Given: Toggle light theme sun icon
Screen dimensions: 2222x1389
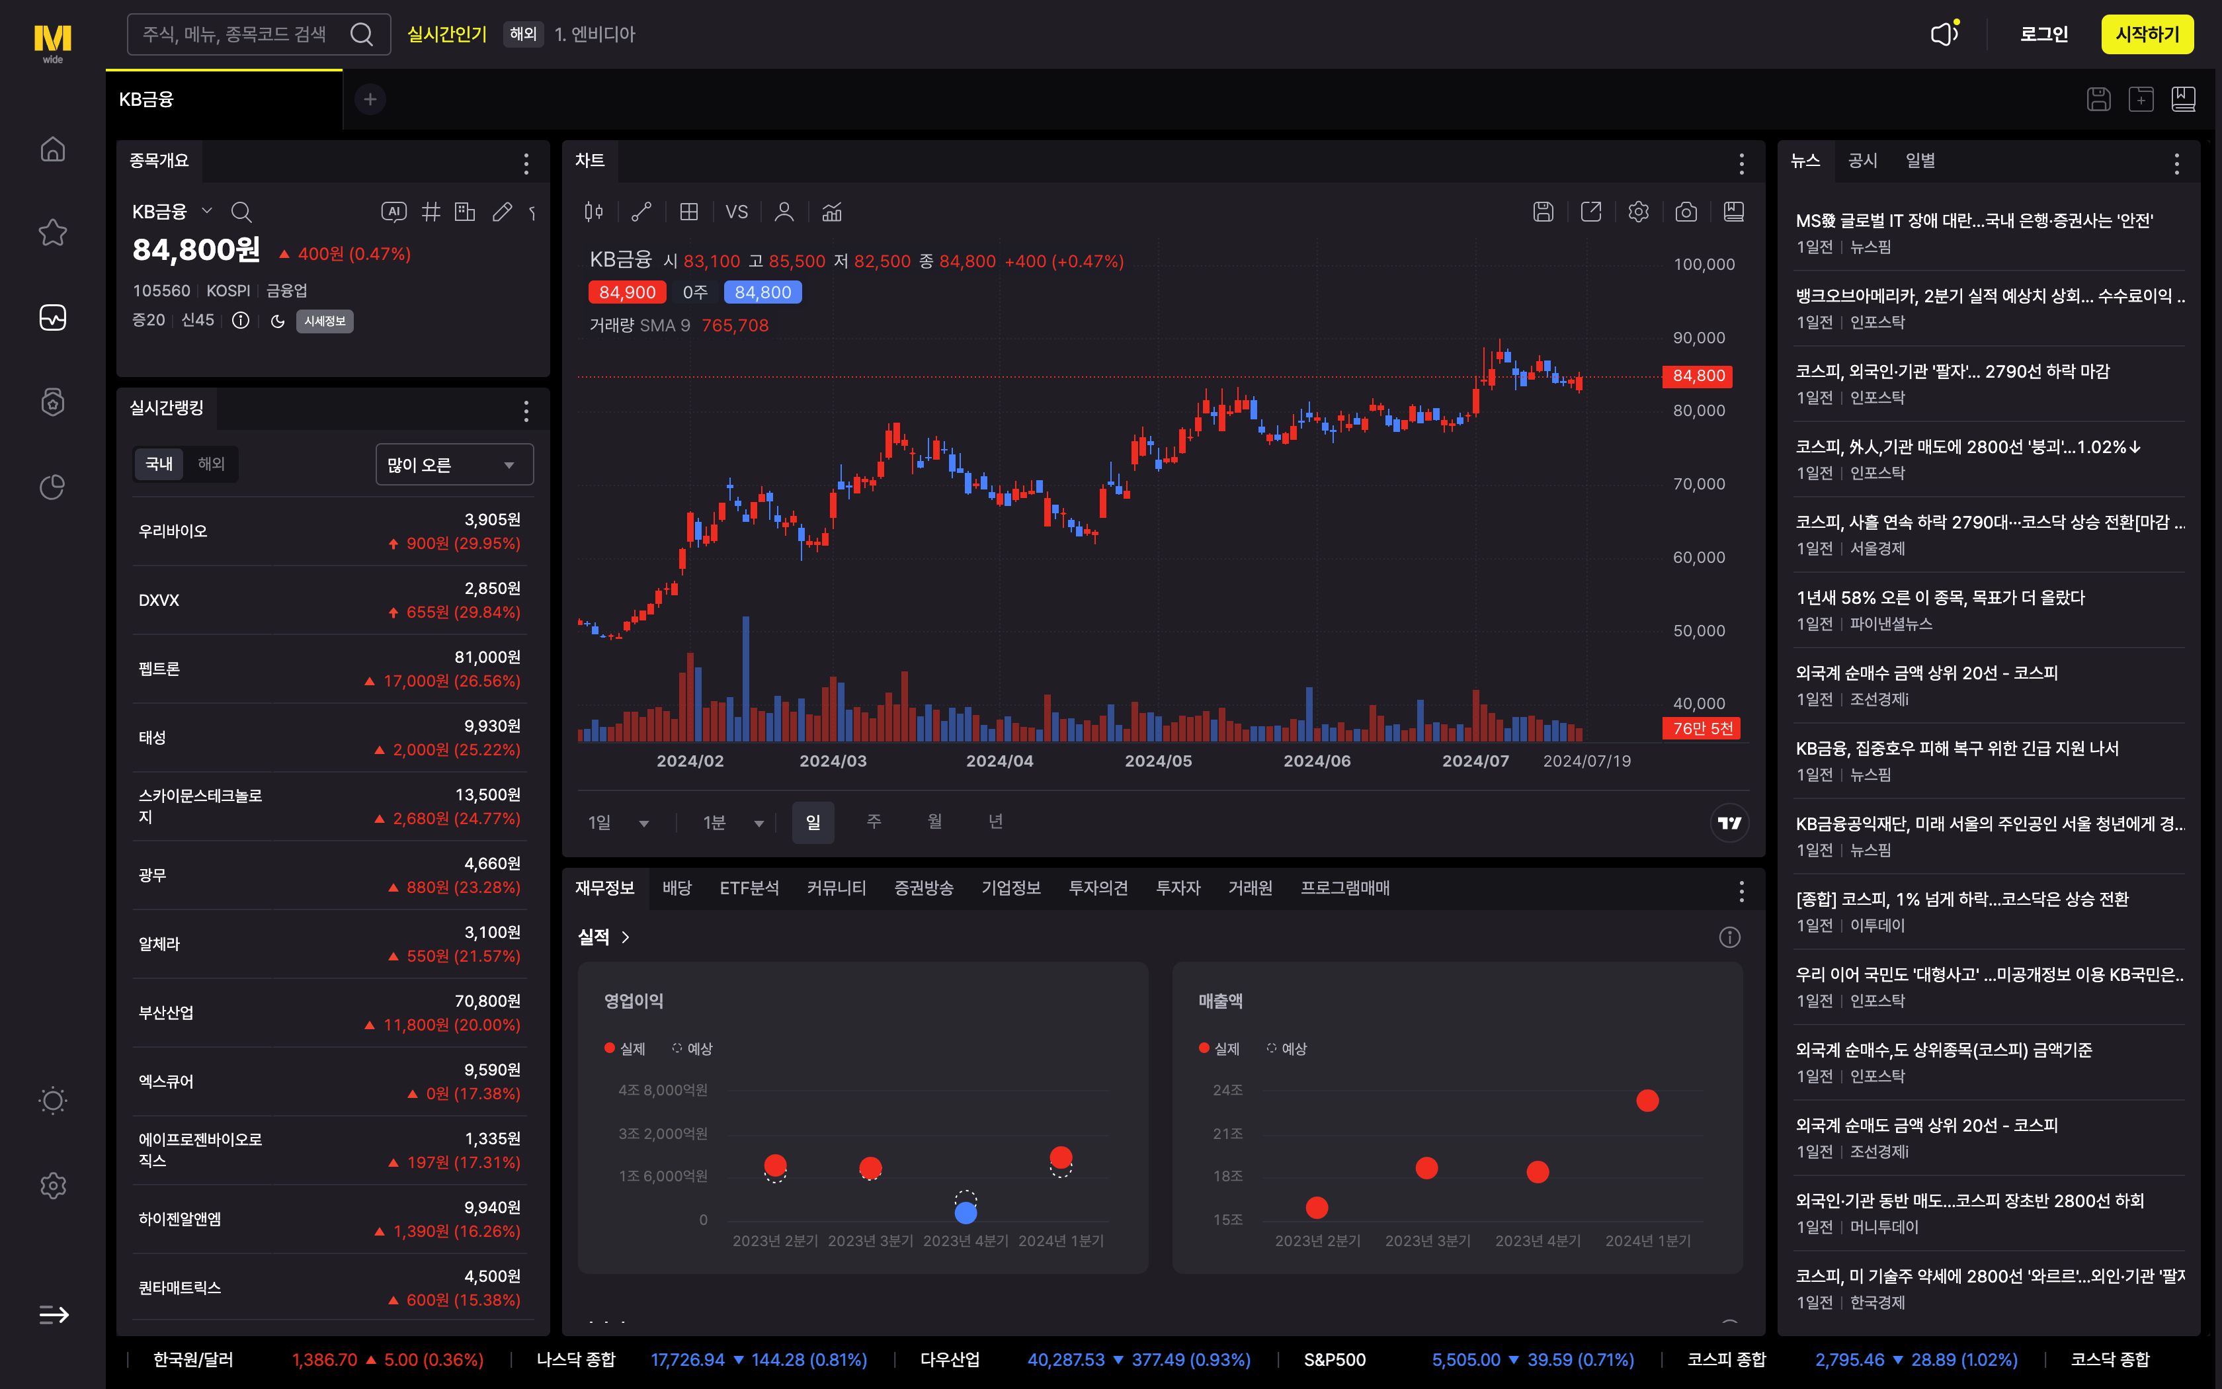Looking at the screenshot, I should click(x=52, y=1101).
